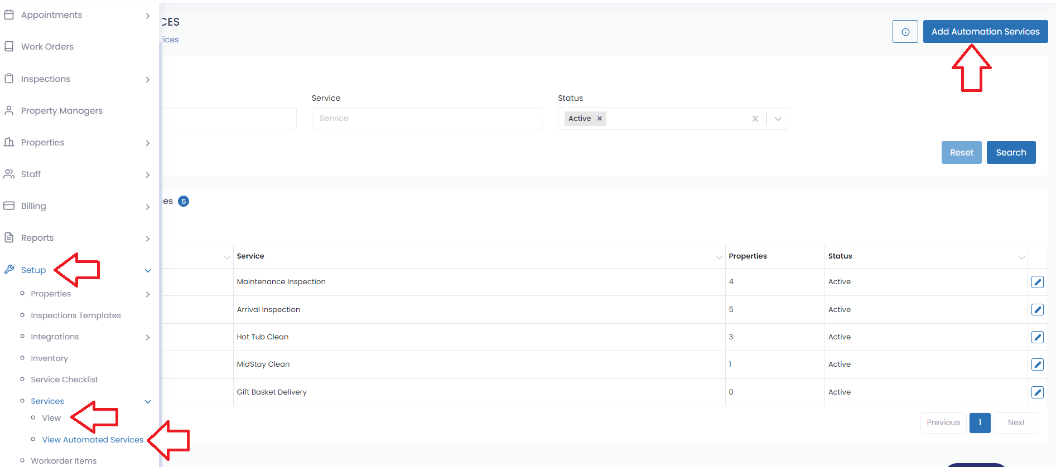This screenshot has width=1056, height=467.
Task: Sort by the Service column arrow
Action: click(x=719, y=257)
